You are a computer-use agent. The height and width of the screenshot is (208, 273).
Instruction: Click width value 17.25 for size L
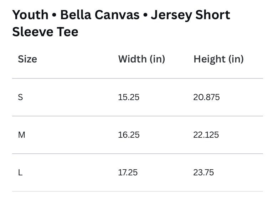[x=128, y=173]
